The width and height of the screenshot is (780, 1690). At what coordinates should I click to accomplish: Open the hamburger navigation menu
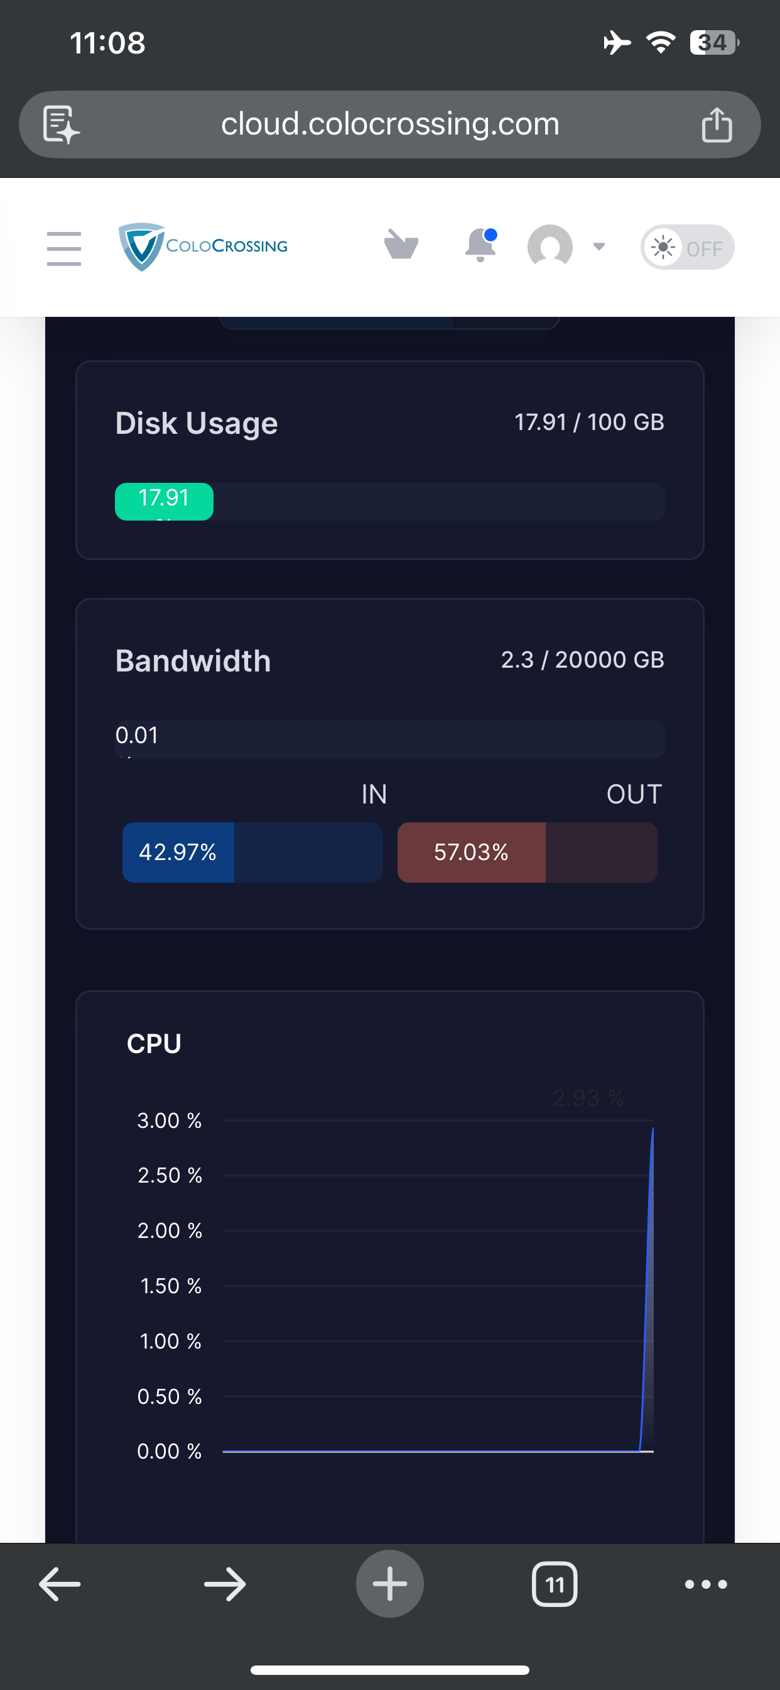63,248
